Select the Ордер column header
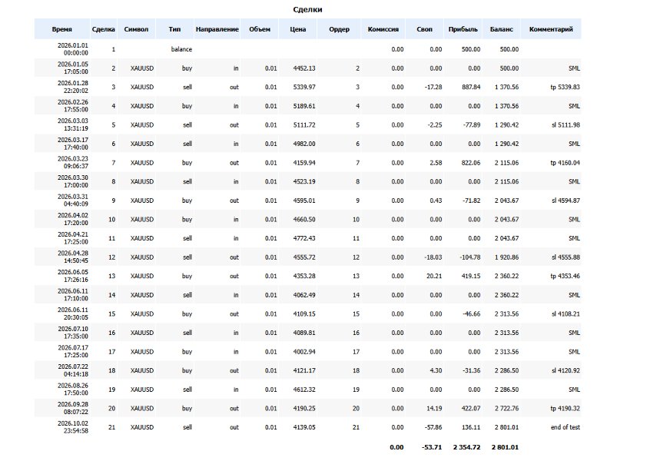Screen dimensions: 670x461 point(340,29)
